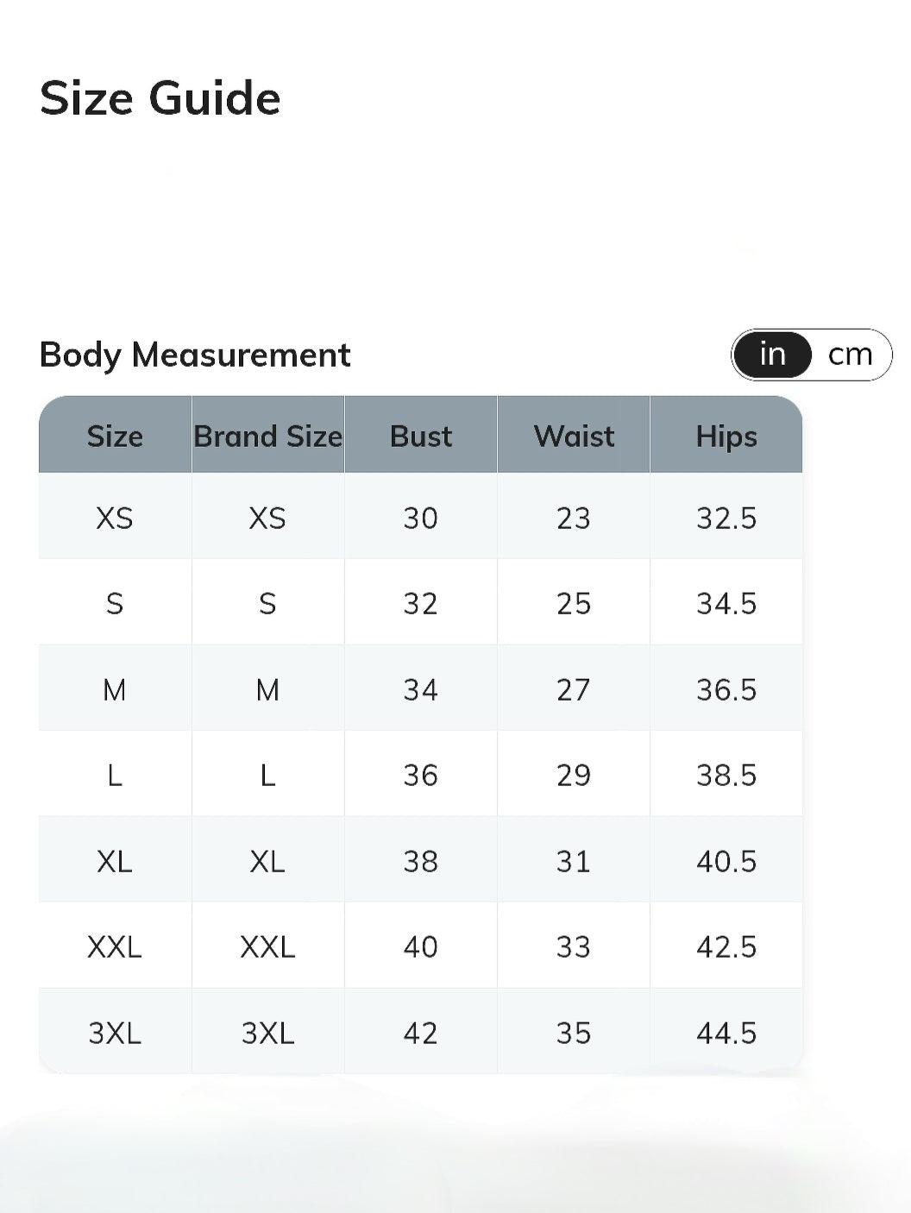Select the XS size row label

[115, 518]
